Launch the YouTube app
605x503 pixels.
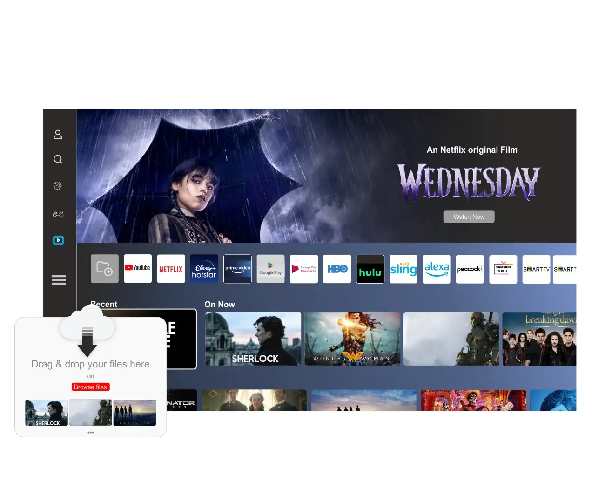pyautogui.click(x=138, y=269)
